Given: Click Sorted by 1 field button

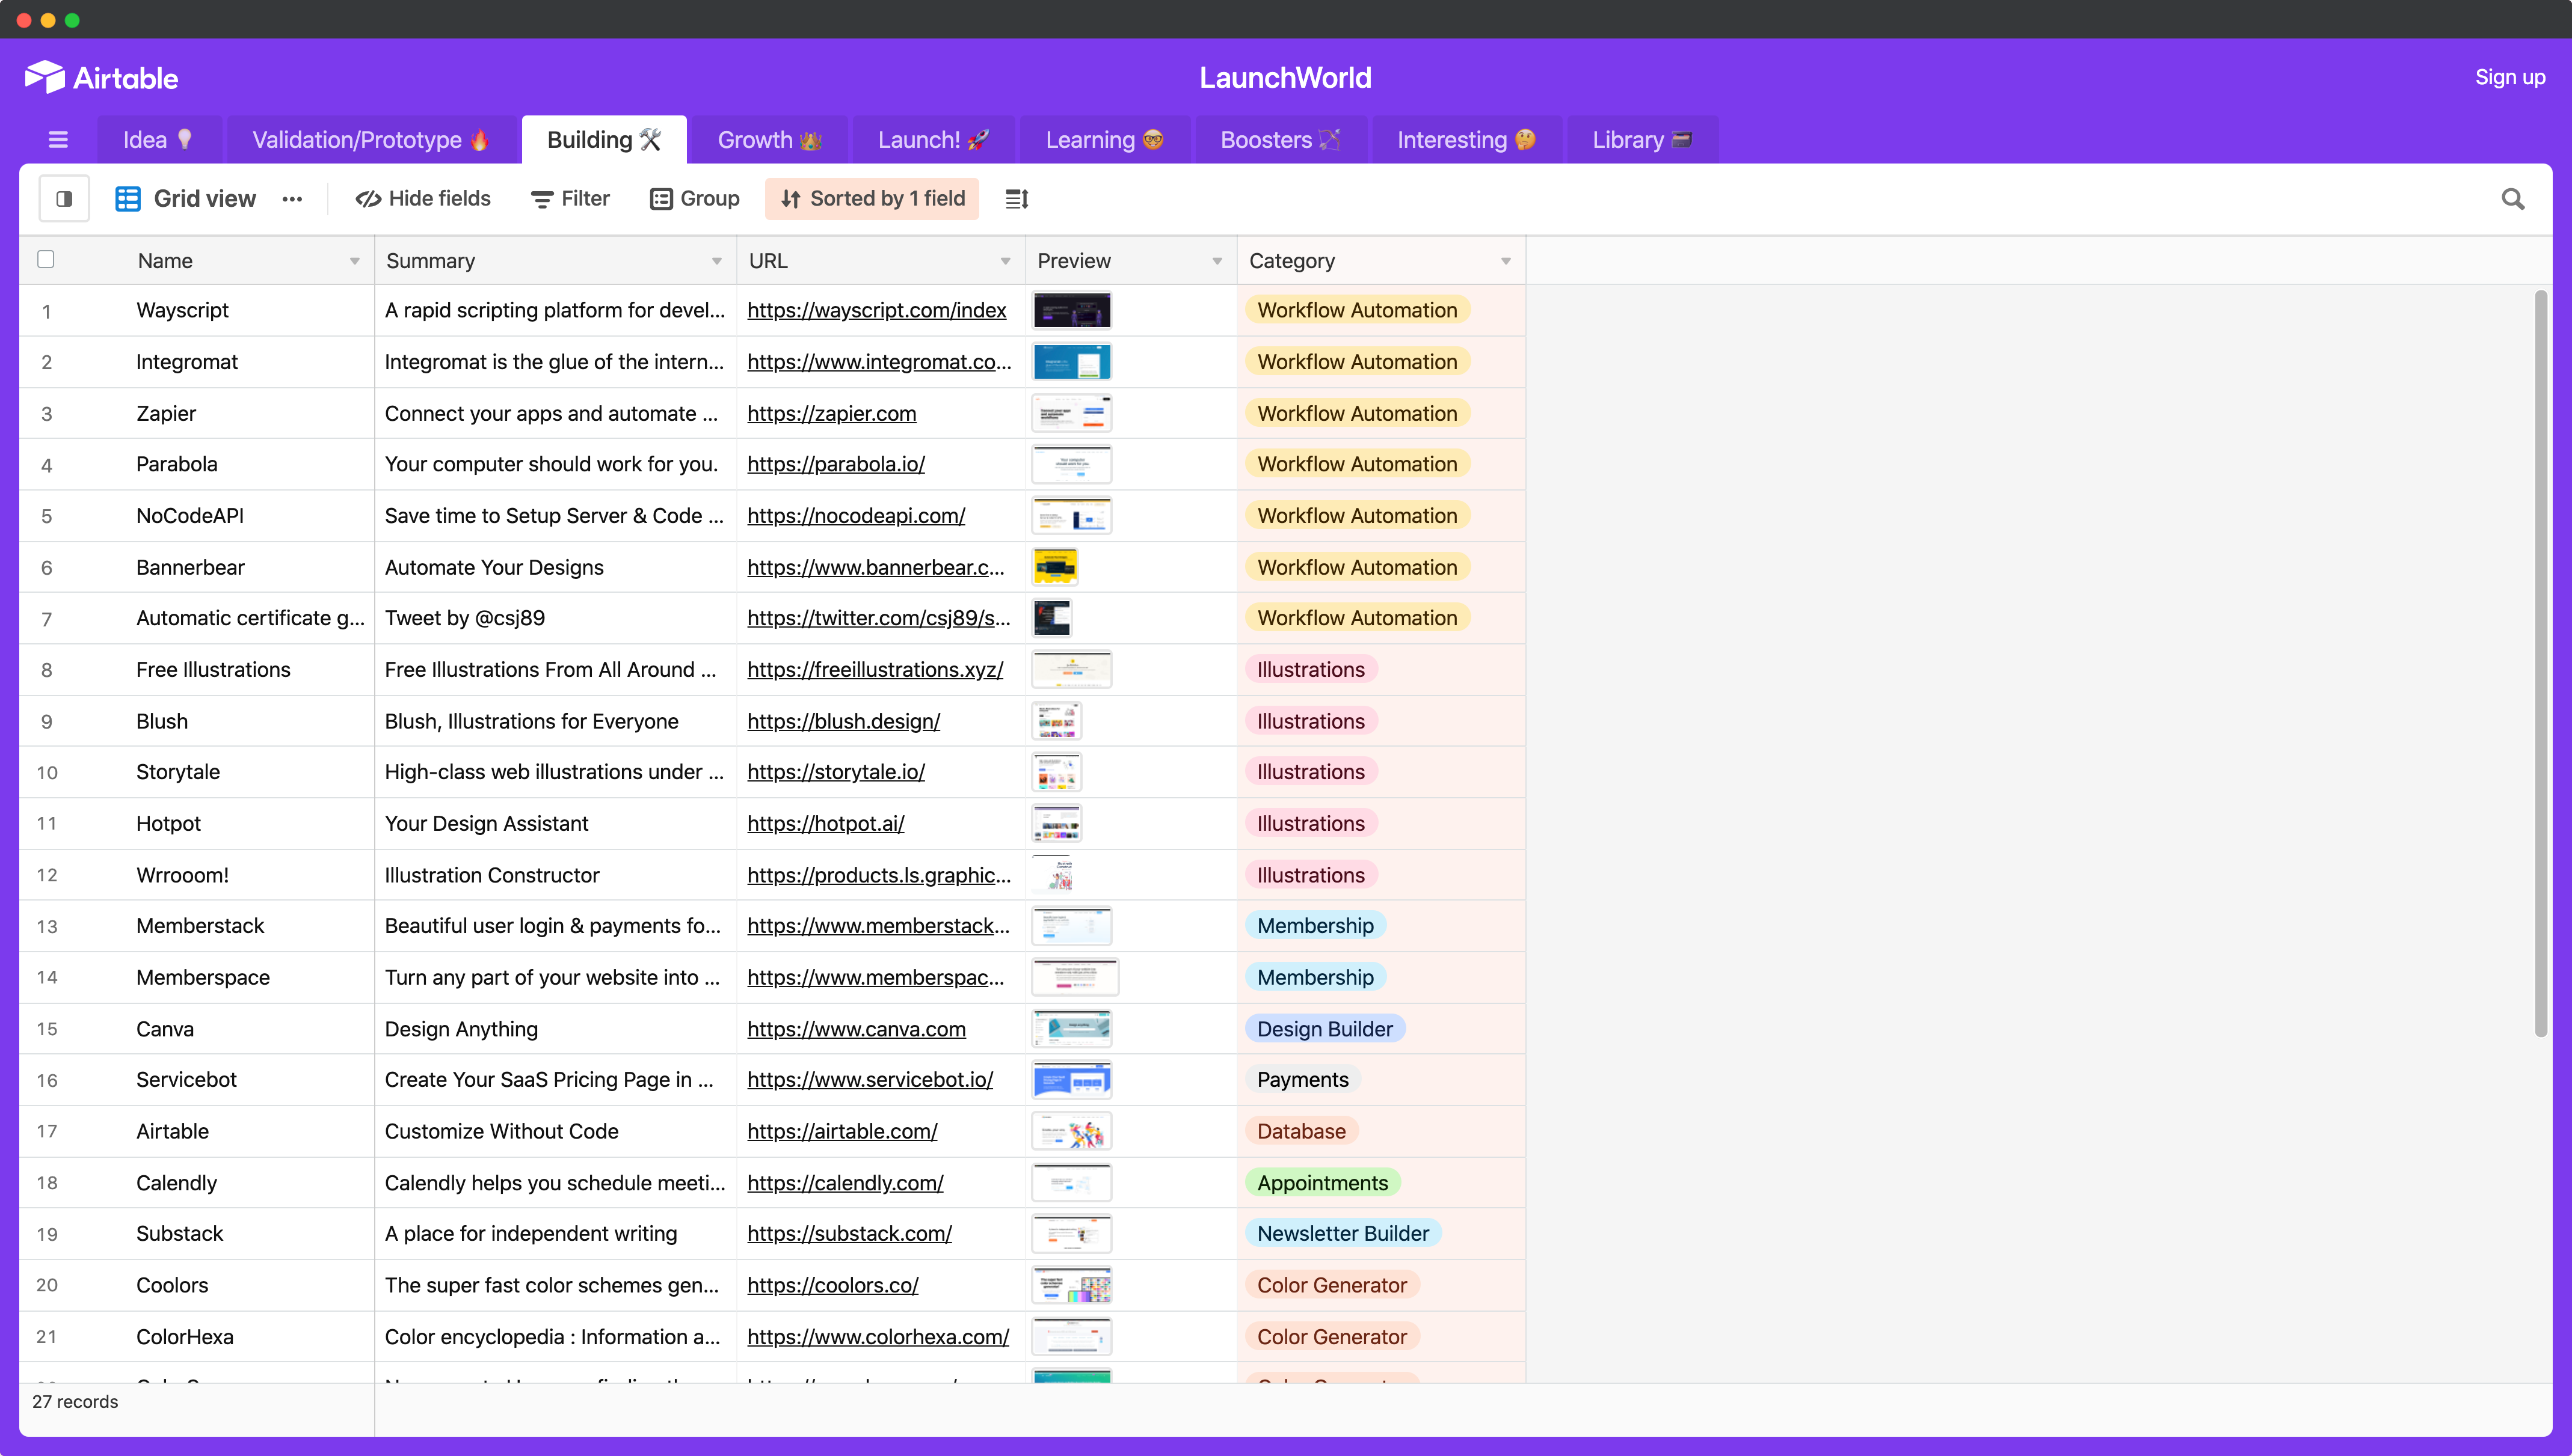Looking at the screenshot, I should (872, 199).
